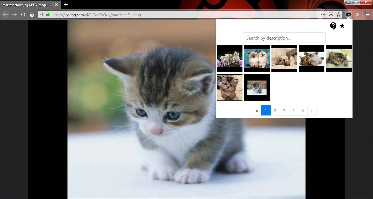Open thumbnail of brown kitten close-up face
Screen dimensions: 373x199
click(230, 88)
